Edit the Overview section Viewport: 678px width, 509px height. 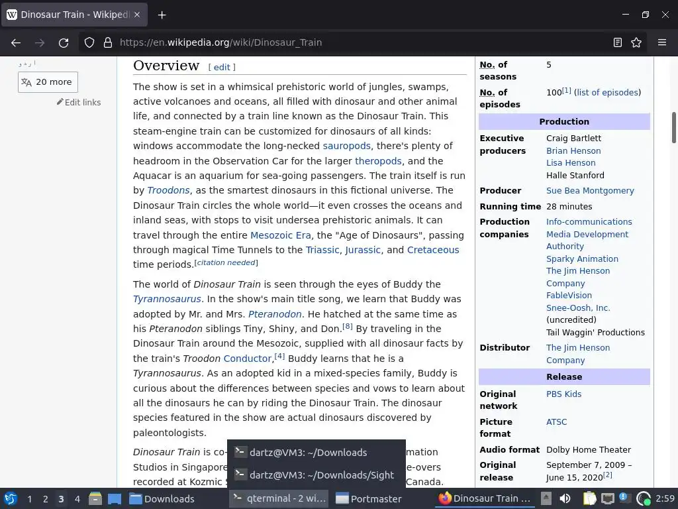tap(222, 67)
